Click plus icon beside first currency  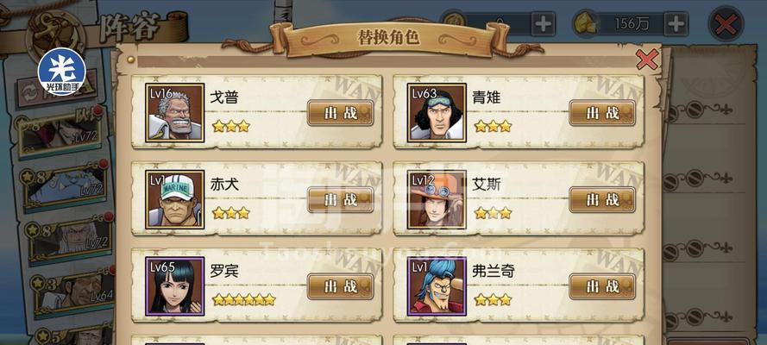(543, 23)
